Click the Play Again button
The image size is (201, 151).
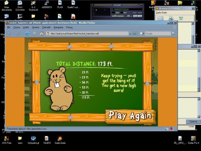point(130,116)
